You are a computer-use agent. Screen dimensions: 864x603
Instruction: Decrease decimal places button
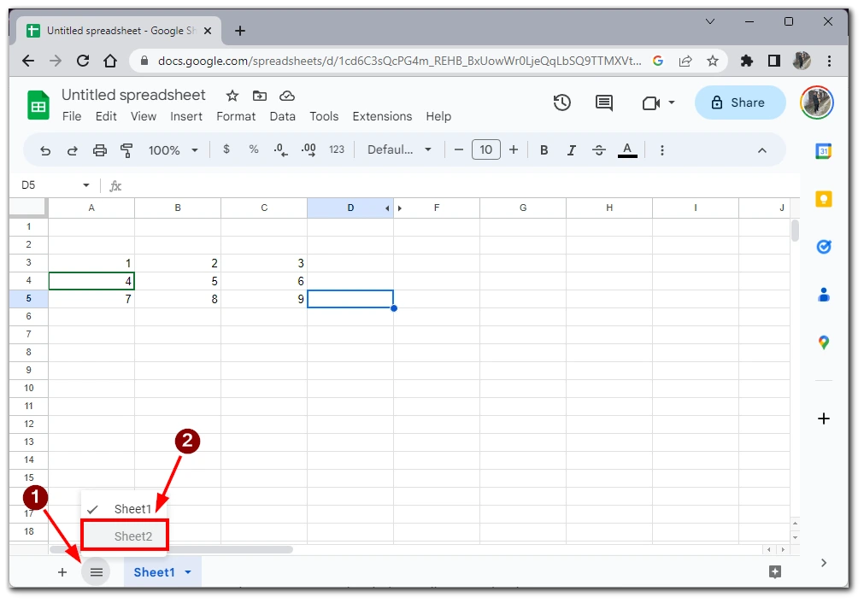pyautogui.click(x=280, y=149)
